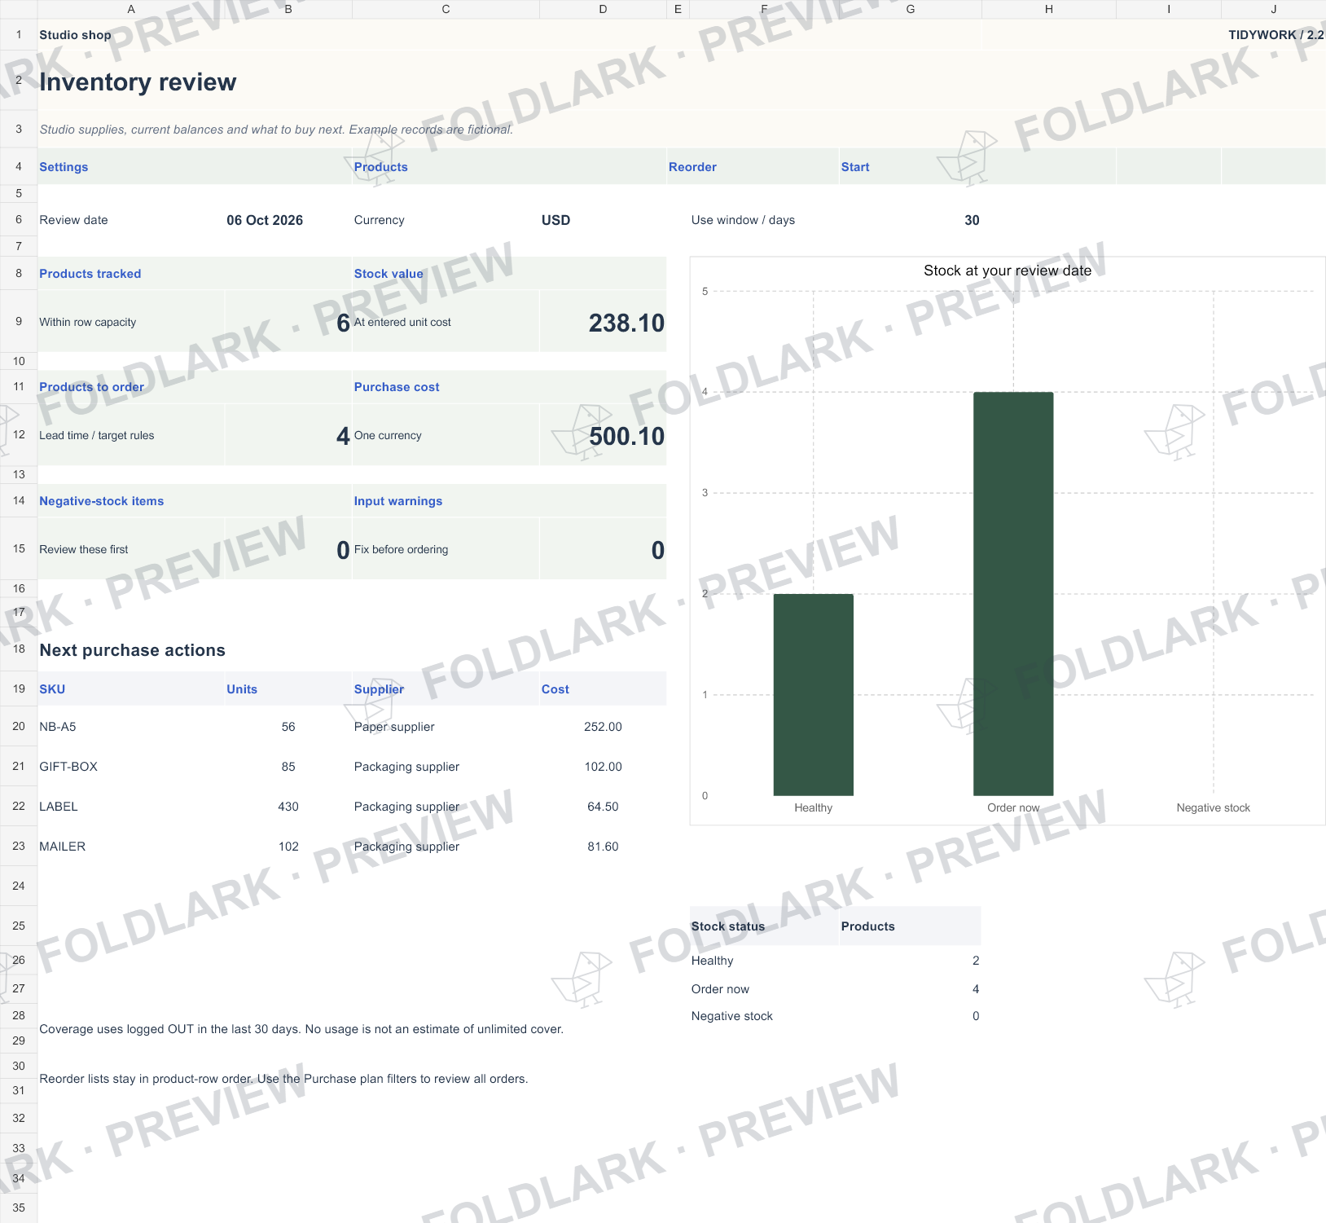Select the currency value USD
The width and height of the screenshot is (1326, 1223).
555,220
